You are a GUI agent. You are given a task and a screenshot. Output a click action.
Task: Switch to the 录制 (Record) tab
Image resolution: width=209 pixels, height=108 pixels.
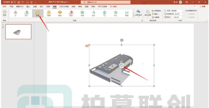[73, 6]
